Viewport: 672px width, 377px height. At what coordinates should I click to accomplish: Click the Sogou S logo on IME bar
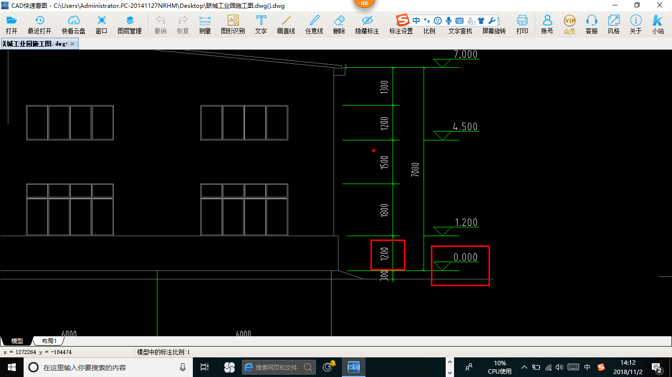[x=403, y=20]
